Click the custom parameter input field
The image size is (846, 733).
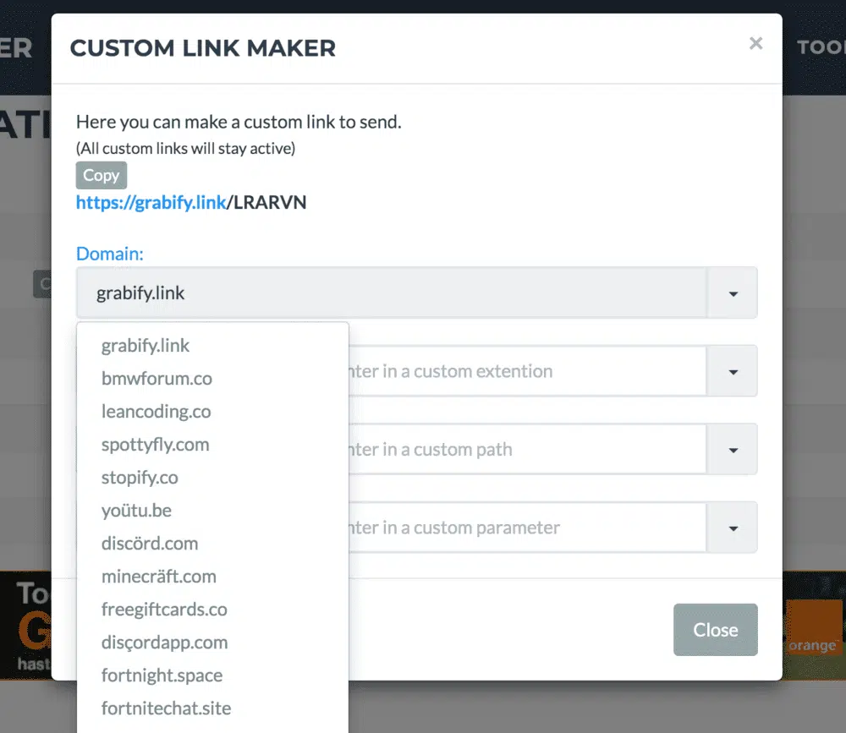click(x=526, y=528)
